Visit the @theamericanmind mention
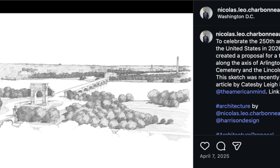Image resolution: width=280 pixels, height=168 pixels. pyautogui.click(x=241, y=92)
